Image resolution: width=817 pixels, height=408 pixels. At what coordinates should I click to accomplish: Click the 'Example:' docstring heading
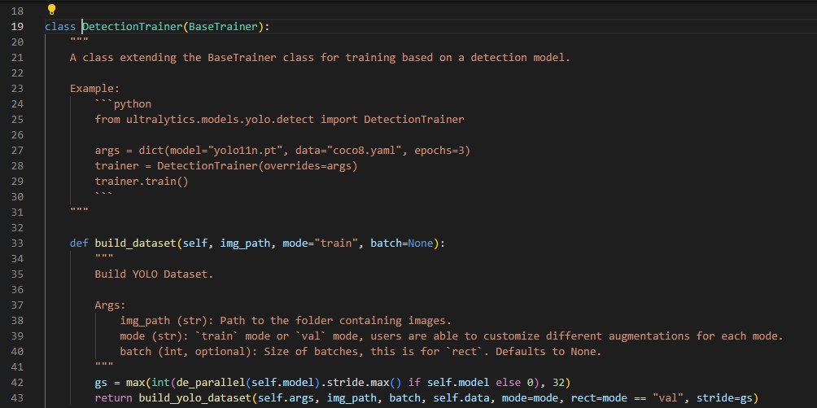pyautogui.click(x=95, y=88)
